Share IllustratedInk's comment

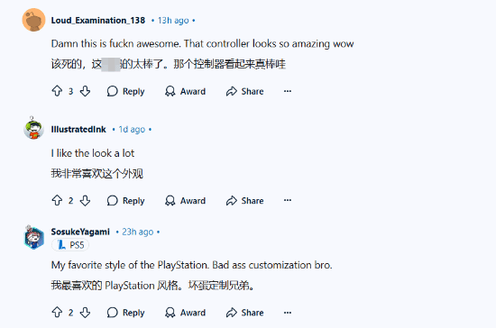pyautogui.click(x=244, y=201)
